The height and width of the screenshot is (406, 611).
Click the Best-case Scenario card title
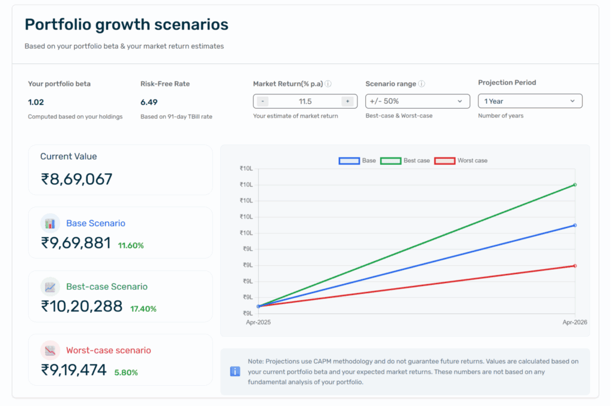click(x=107, y=287)
